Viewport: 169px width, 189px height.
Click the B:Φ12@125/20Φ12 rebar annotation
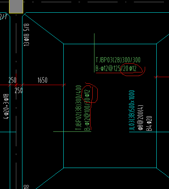coord(116,68)
